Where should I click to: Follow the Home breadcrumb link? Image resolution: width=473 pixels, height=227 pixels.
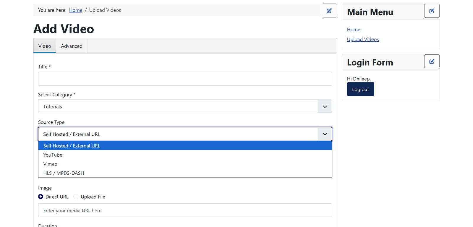point(76,10)
